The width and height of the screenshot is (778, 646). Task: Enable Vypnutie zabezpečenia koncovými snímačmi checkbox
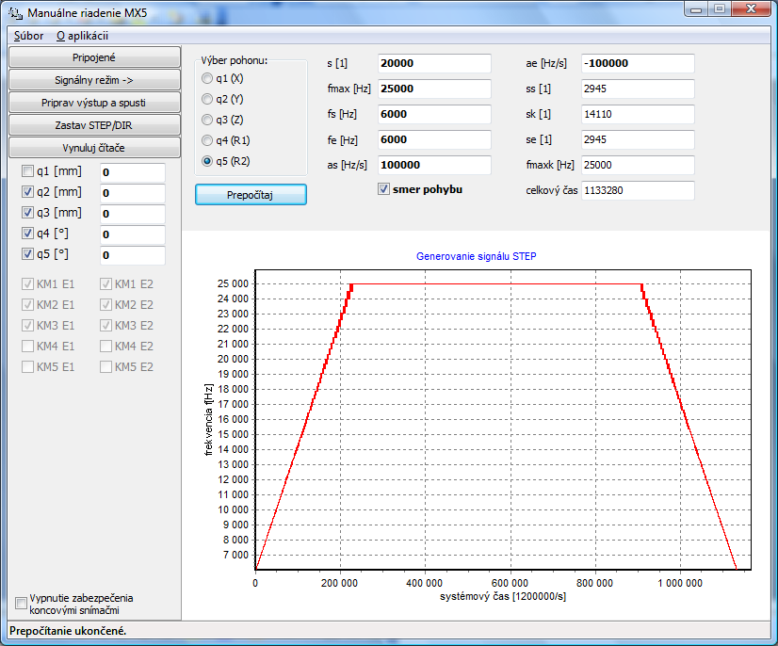21,604
